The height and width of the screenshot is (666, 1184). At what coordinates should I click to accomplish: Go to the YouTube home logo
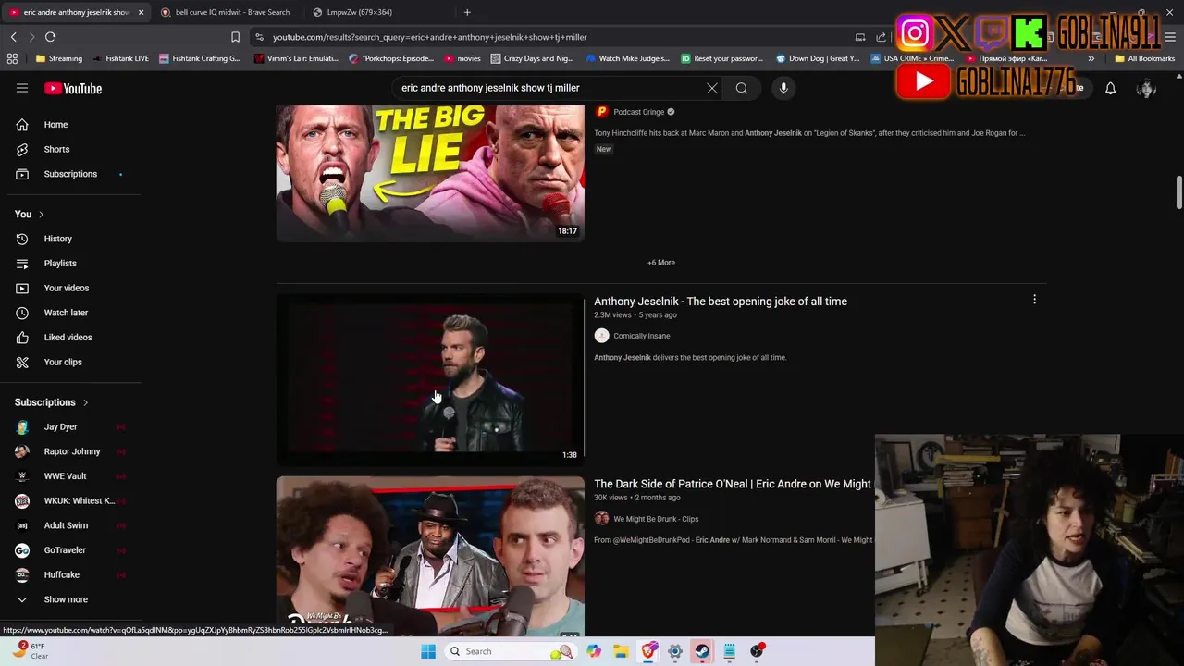(x=73, y=88)
